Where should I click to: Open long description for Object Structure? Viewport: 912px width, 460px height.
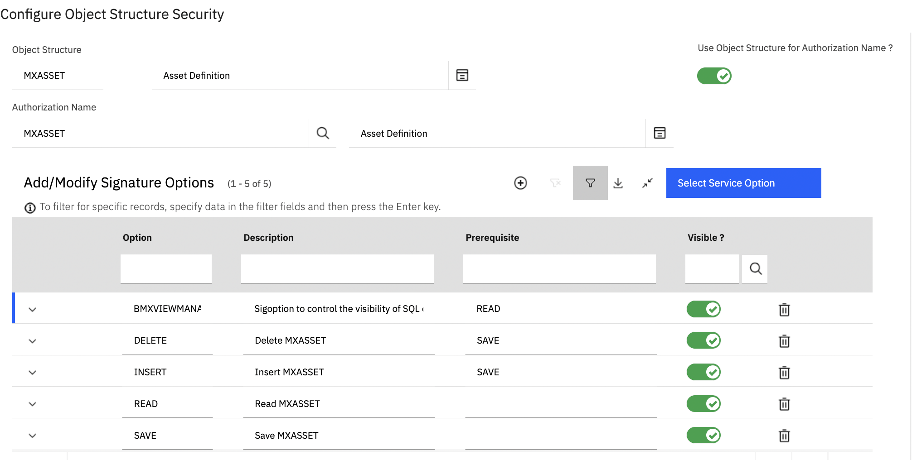pos(462,75)
